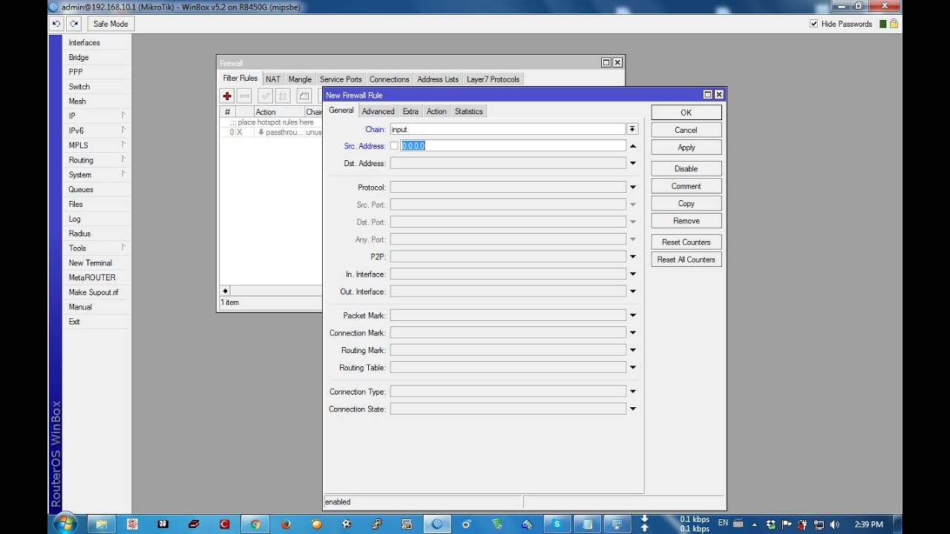Screen dimensions: 950x534
Task: Click the soccer ball taskbar icon
Action: pos(347,524)
